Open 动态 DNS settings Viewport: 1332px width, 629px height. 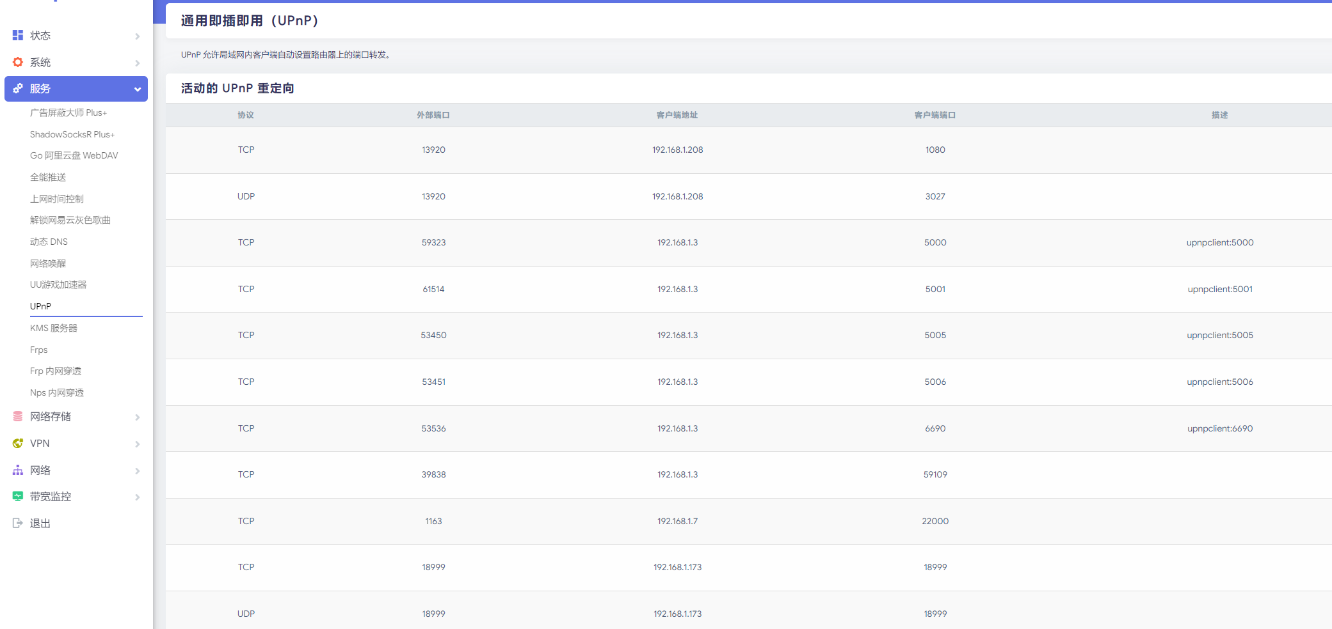tap(49, 242)
